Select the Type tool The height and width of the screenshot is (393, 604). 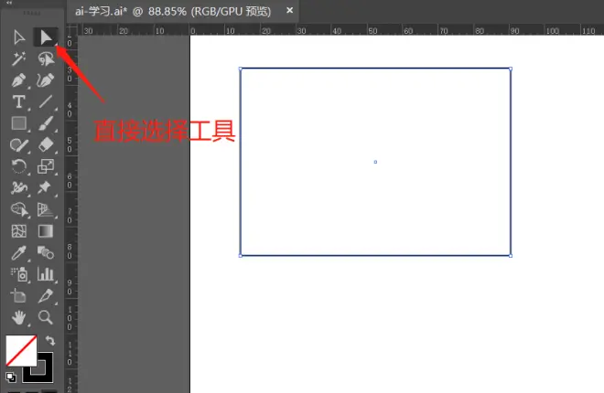coord(19,101)
